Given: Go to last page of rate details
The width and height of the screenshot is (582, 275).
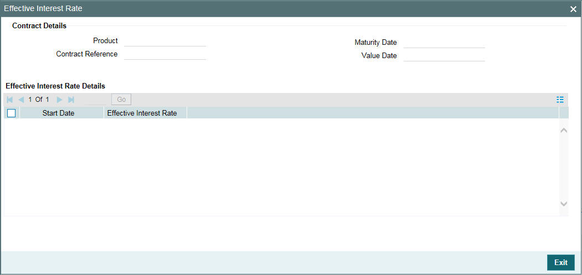Looking at the screenshot, I should [x=71, y=100].
